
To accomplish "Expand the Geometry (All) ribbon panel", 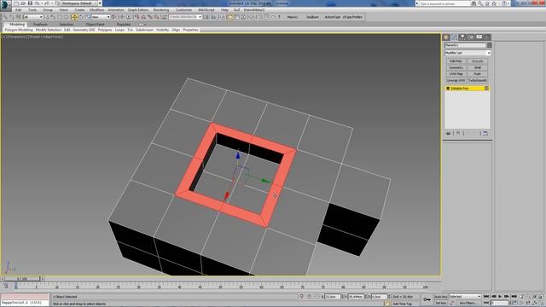I will coord(84,30).
